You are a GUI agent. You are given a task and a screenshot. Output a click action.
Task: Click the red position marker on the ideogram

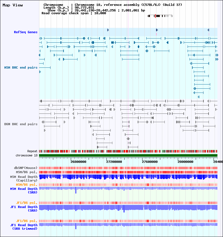155,16
